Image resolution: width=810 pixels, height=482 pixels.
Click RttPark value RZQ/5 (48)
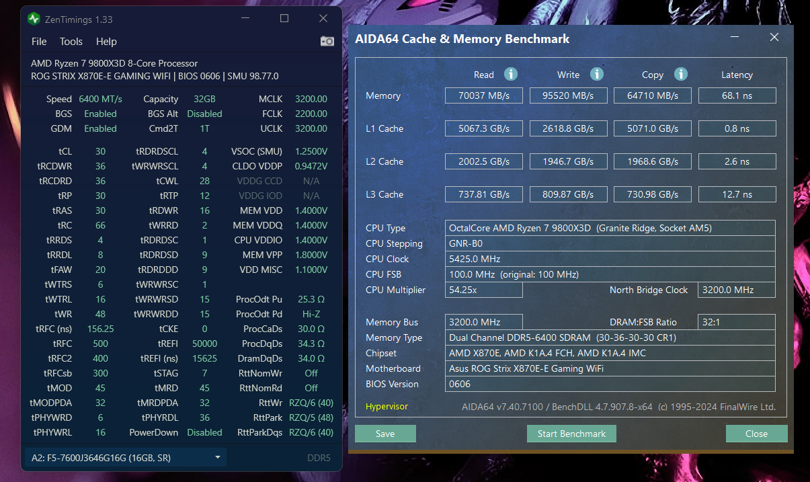point(311,417)
